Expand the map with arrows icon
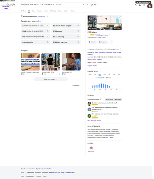This screenshot has width=154, height=179. [x=120, y=17]
